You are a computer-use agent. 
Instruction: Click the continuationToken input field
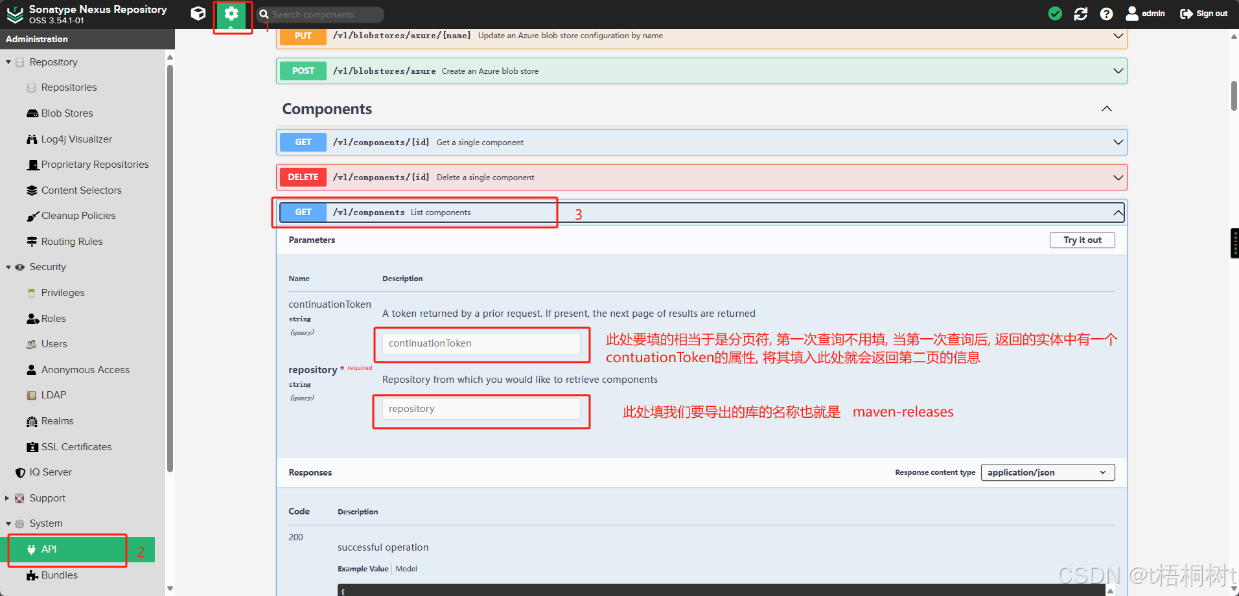[481, 343]
